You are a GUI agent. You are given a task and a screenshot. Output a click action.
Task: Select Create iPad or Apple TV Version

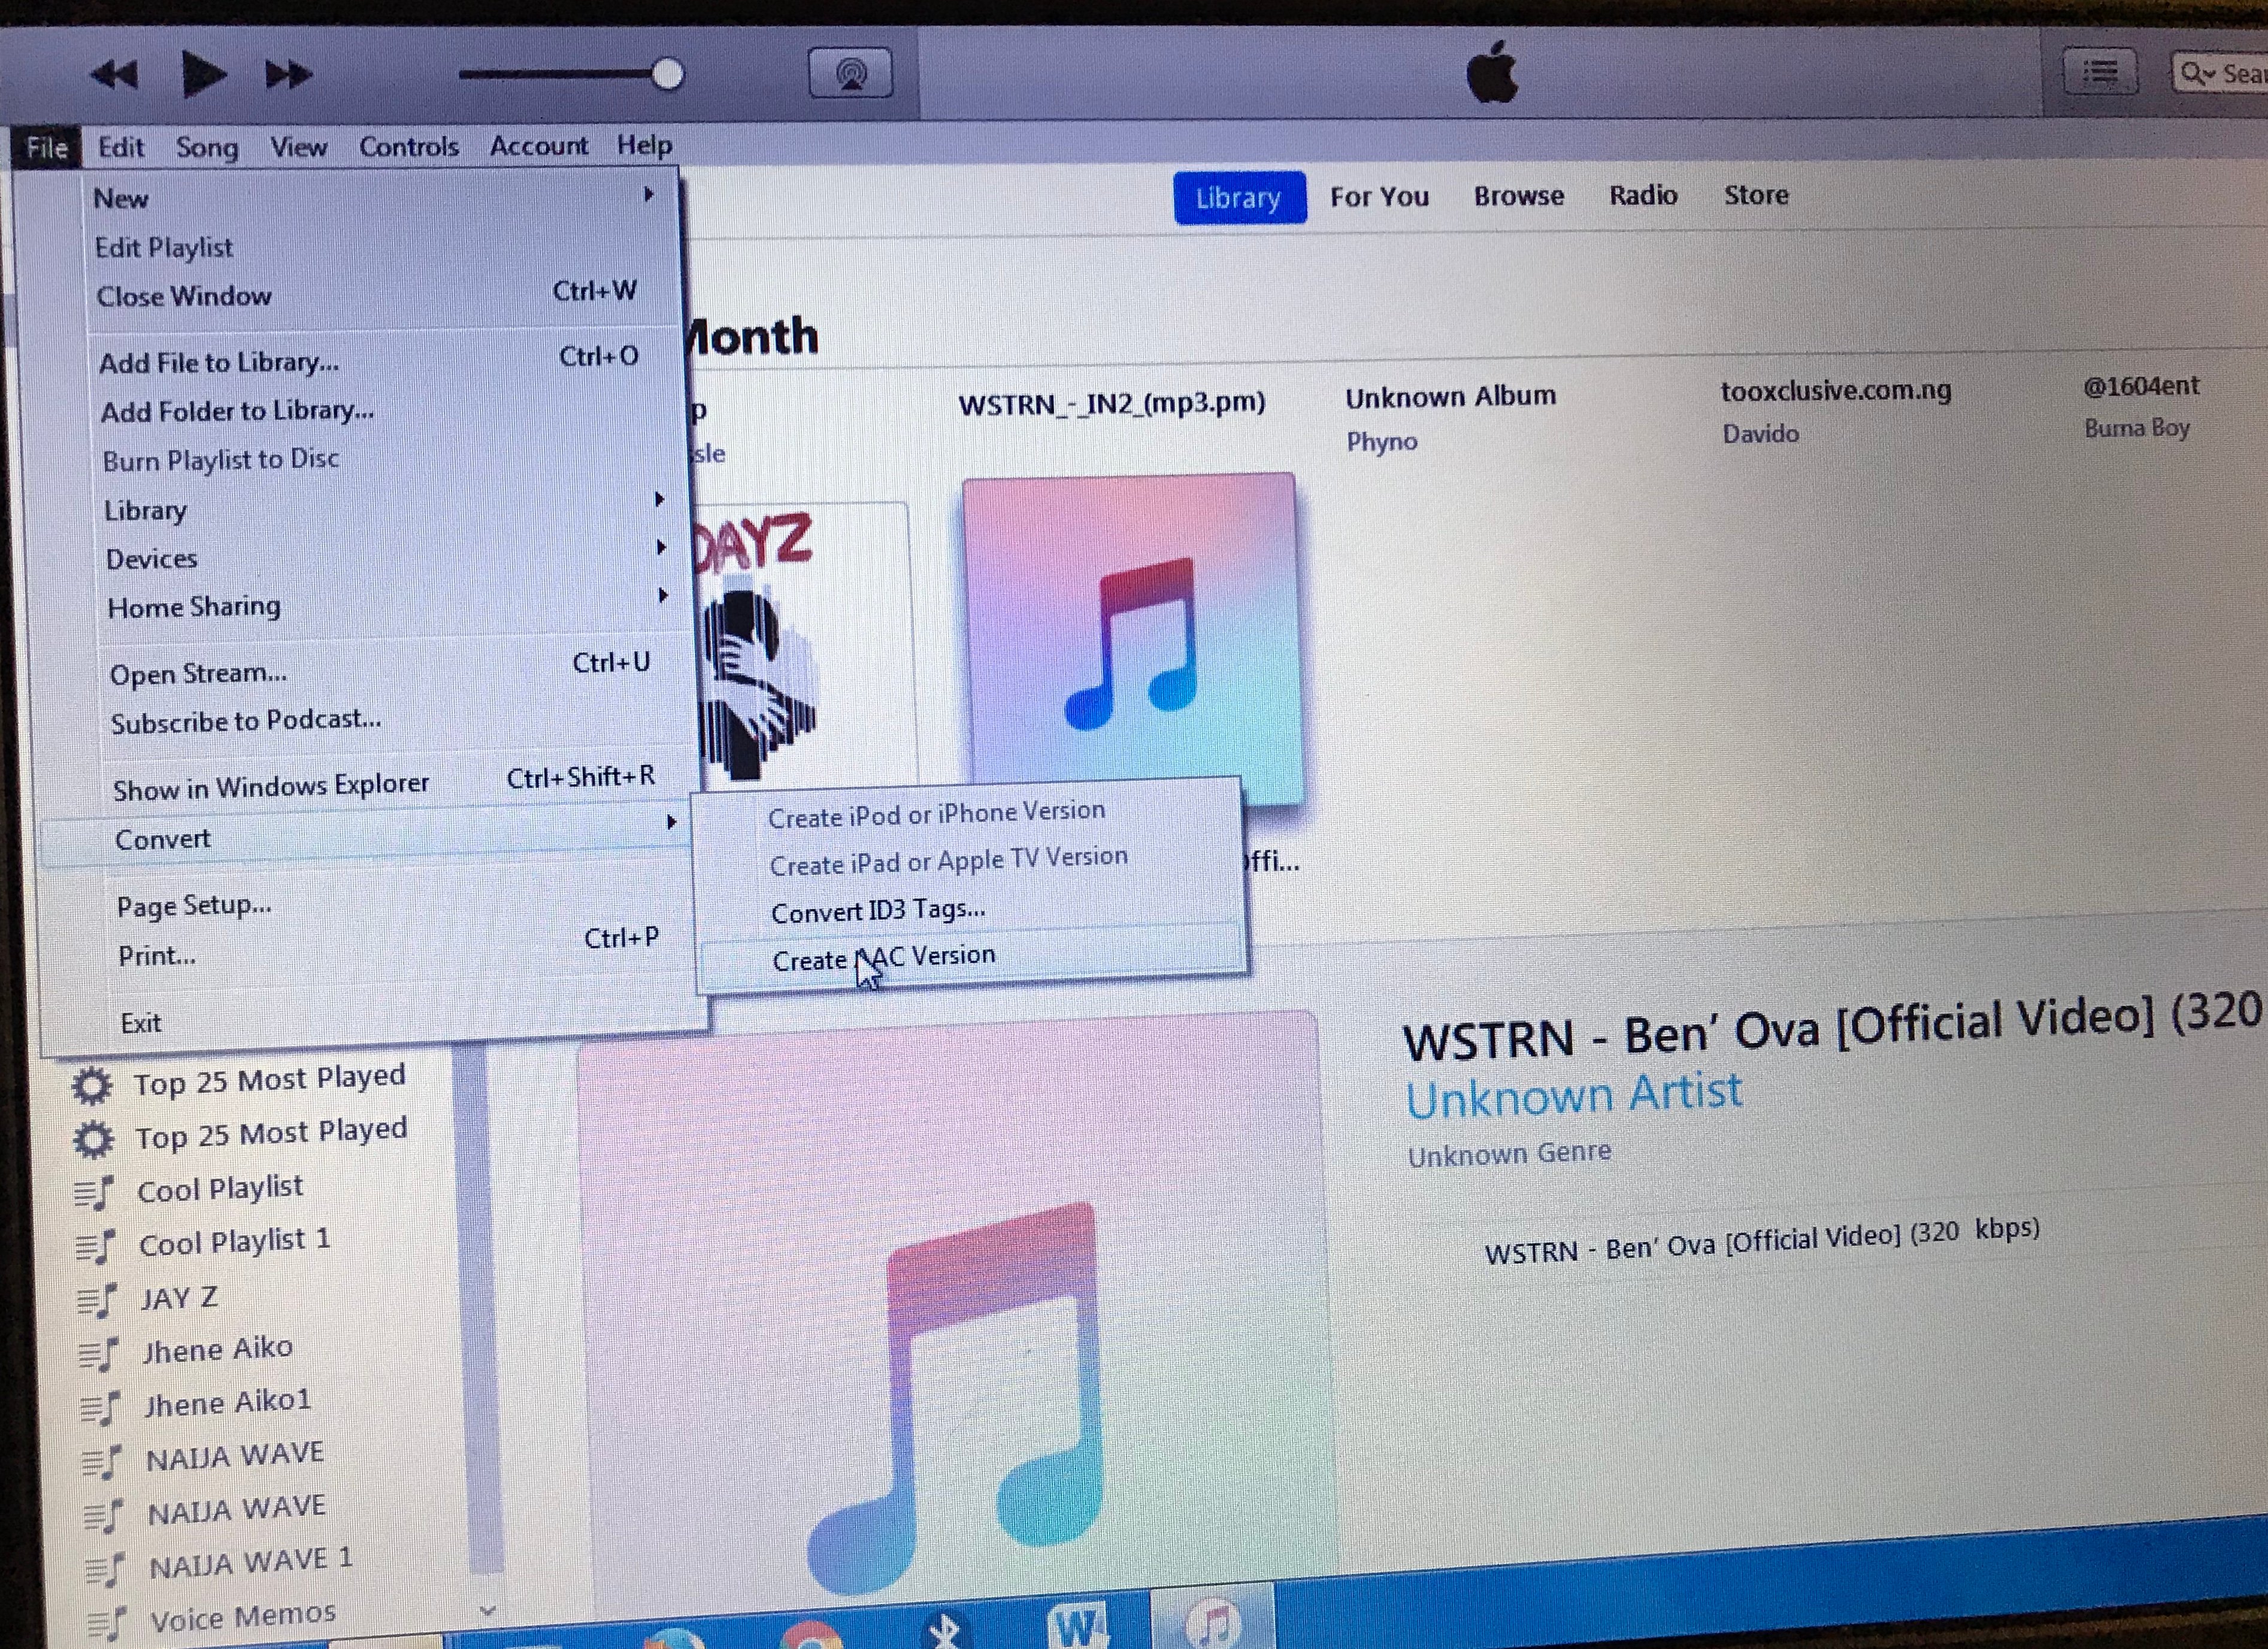click(x=948, y=860)
